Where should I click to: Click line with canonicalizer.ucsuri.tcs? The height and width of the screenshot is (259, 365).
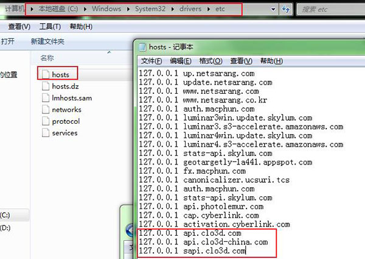click(x=214, y=180)
